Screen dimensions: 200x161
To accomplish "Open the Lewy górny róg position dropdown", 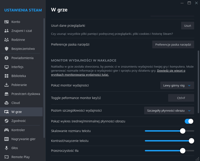I will pyautogui.click(x=177, y=85).
